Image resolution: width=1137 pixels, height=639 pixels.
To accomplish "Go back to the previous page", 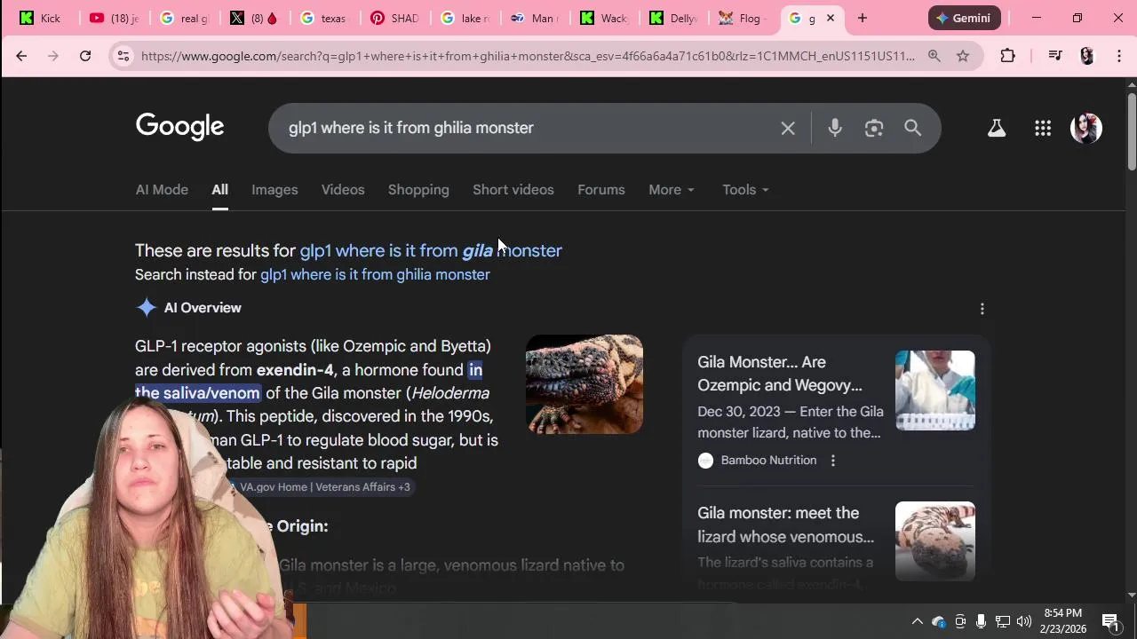I will (x=21, y=56).
